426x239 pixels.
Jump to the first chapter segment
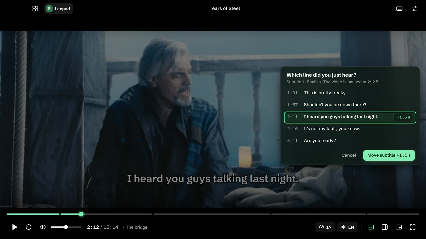(x=33, y=214)
